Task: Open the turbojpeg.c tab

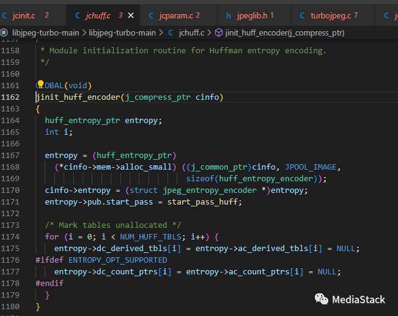Action: [x=331, y=14]
